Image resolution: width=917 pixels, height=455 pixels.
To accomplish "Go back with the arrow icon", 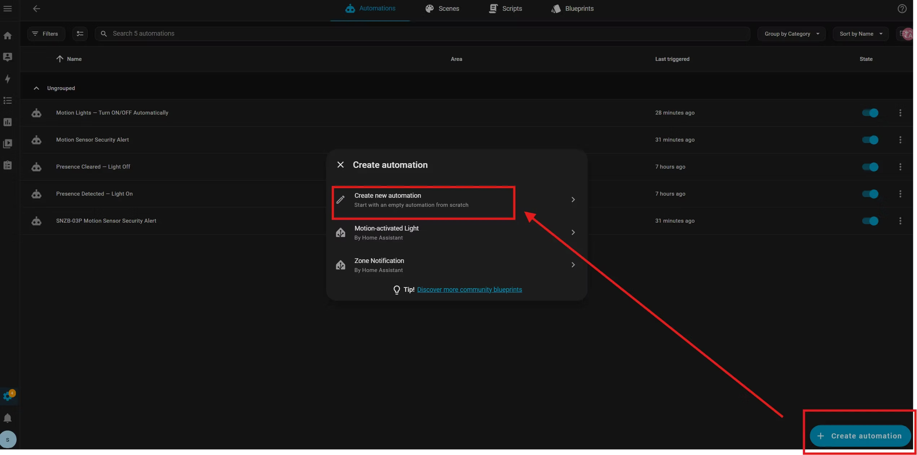I will 36,9.
